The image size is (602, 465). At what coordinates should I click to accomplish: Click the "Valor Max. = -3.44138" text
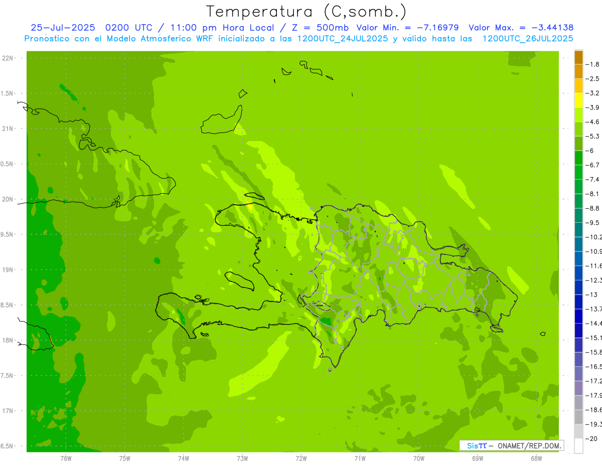(521, 28)
